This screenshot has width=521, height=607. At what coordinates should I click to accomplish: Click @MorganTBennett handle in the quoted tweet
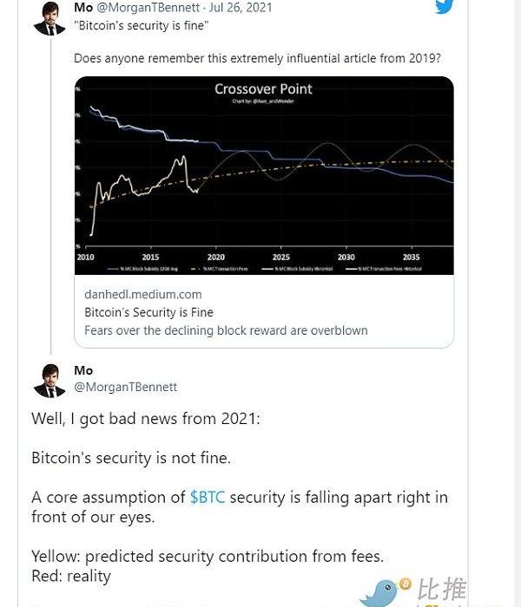pyautogui.click(x=148, y=7)
